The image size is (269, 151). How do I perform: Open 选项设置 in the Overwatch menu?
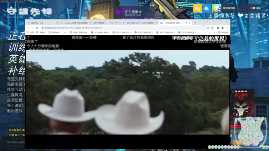pyautogui.click(x=15, y=100)
